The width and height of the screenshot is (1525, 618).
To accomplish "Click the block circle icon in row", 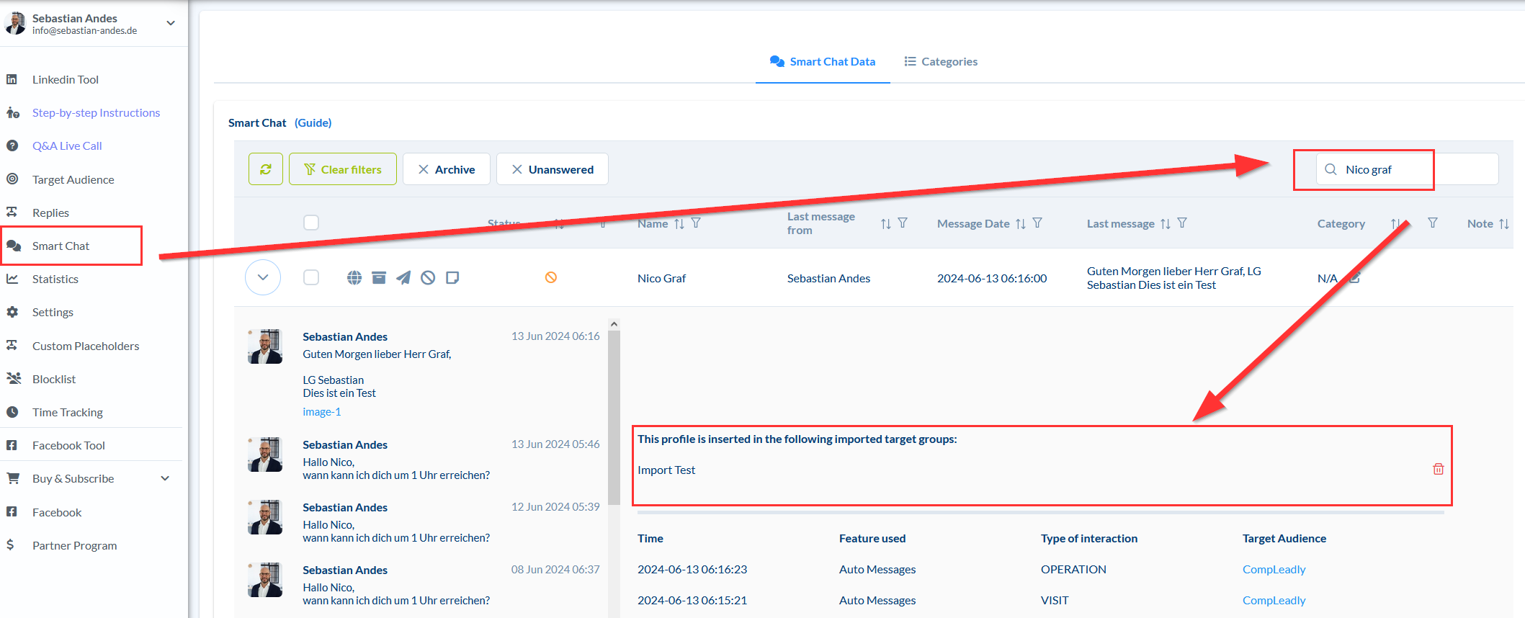I will click(x=428, y=278).
